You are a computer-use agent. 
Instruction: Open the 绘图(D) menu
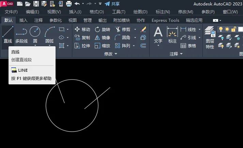click(140, 12)
